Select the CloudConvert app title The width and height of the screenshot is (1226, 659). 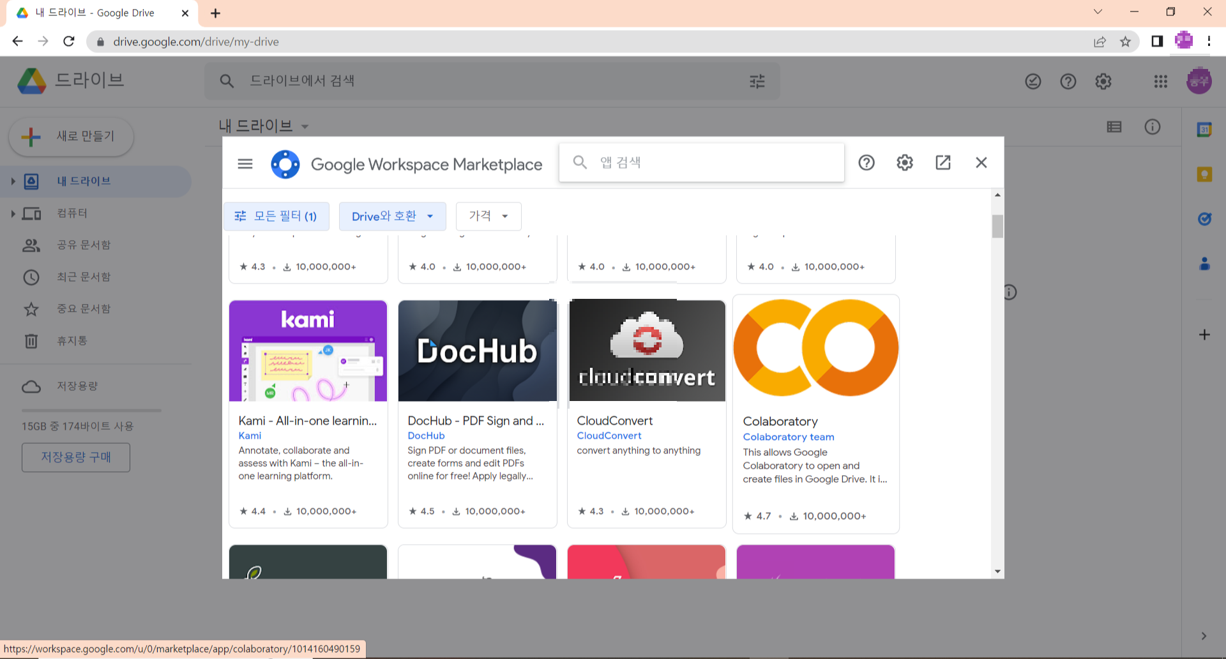(x=615, y=421)
